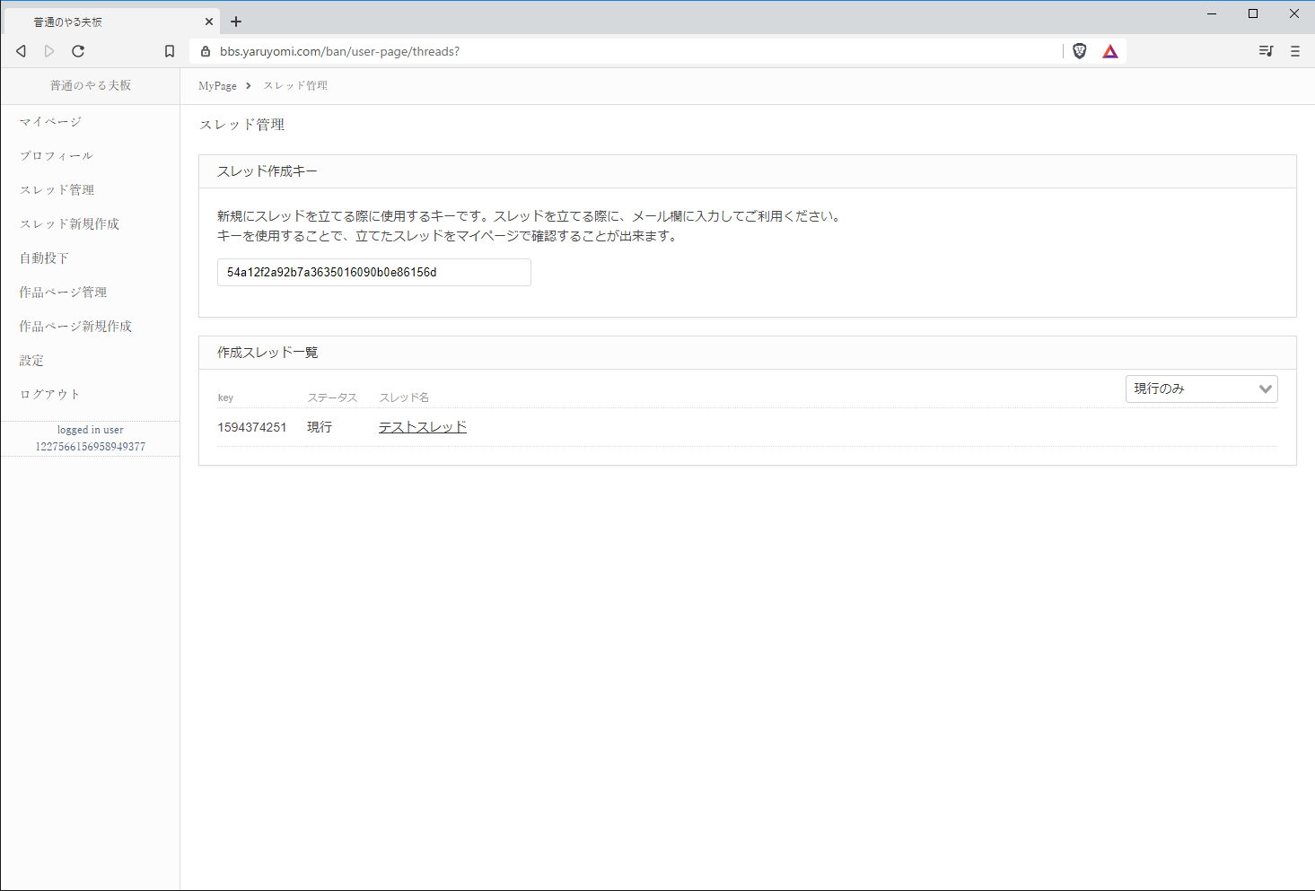Click ログアウト to sign out

tap(50, 394)
